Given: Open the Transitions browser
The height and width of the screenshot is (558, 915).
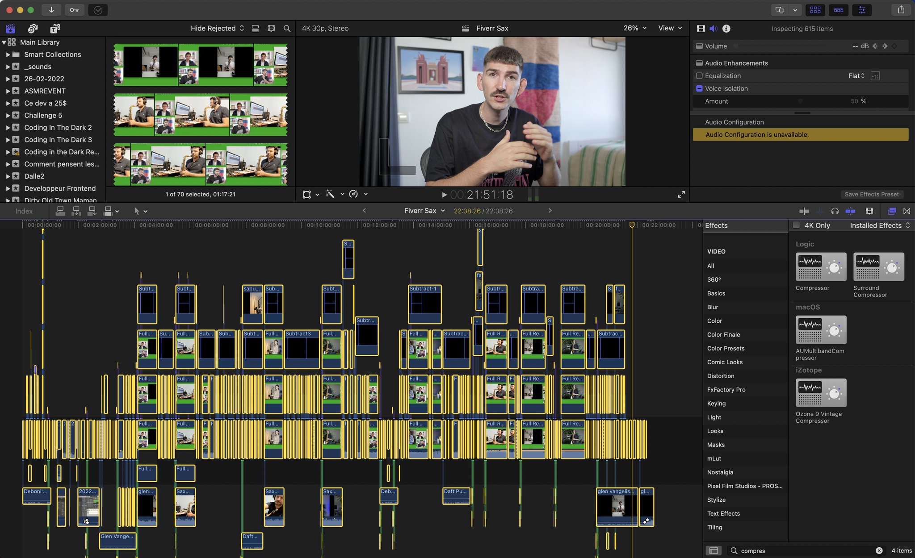Looking at the screenshot, I should click(x=907, y=211).
